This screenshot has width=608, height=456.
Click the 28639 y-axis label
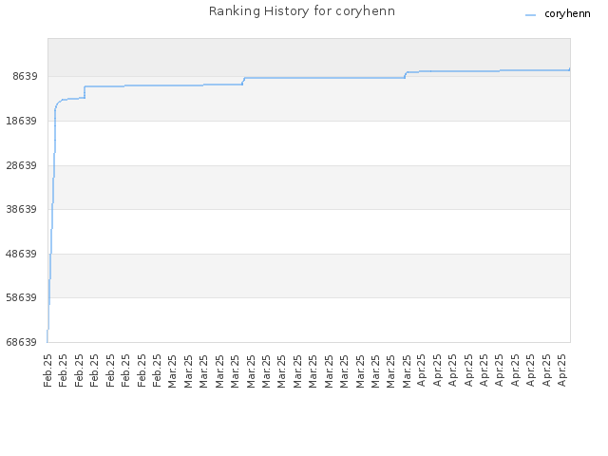tap(22, 165)
